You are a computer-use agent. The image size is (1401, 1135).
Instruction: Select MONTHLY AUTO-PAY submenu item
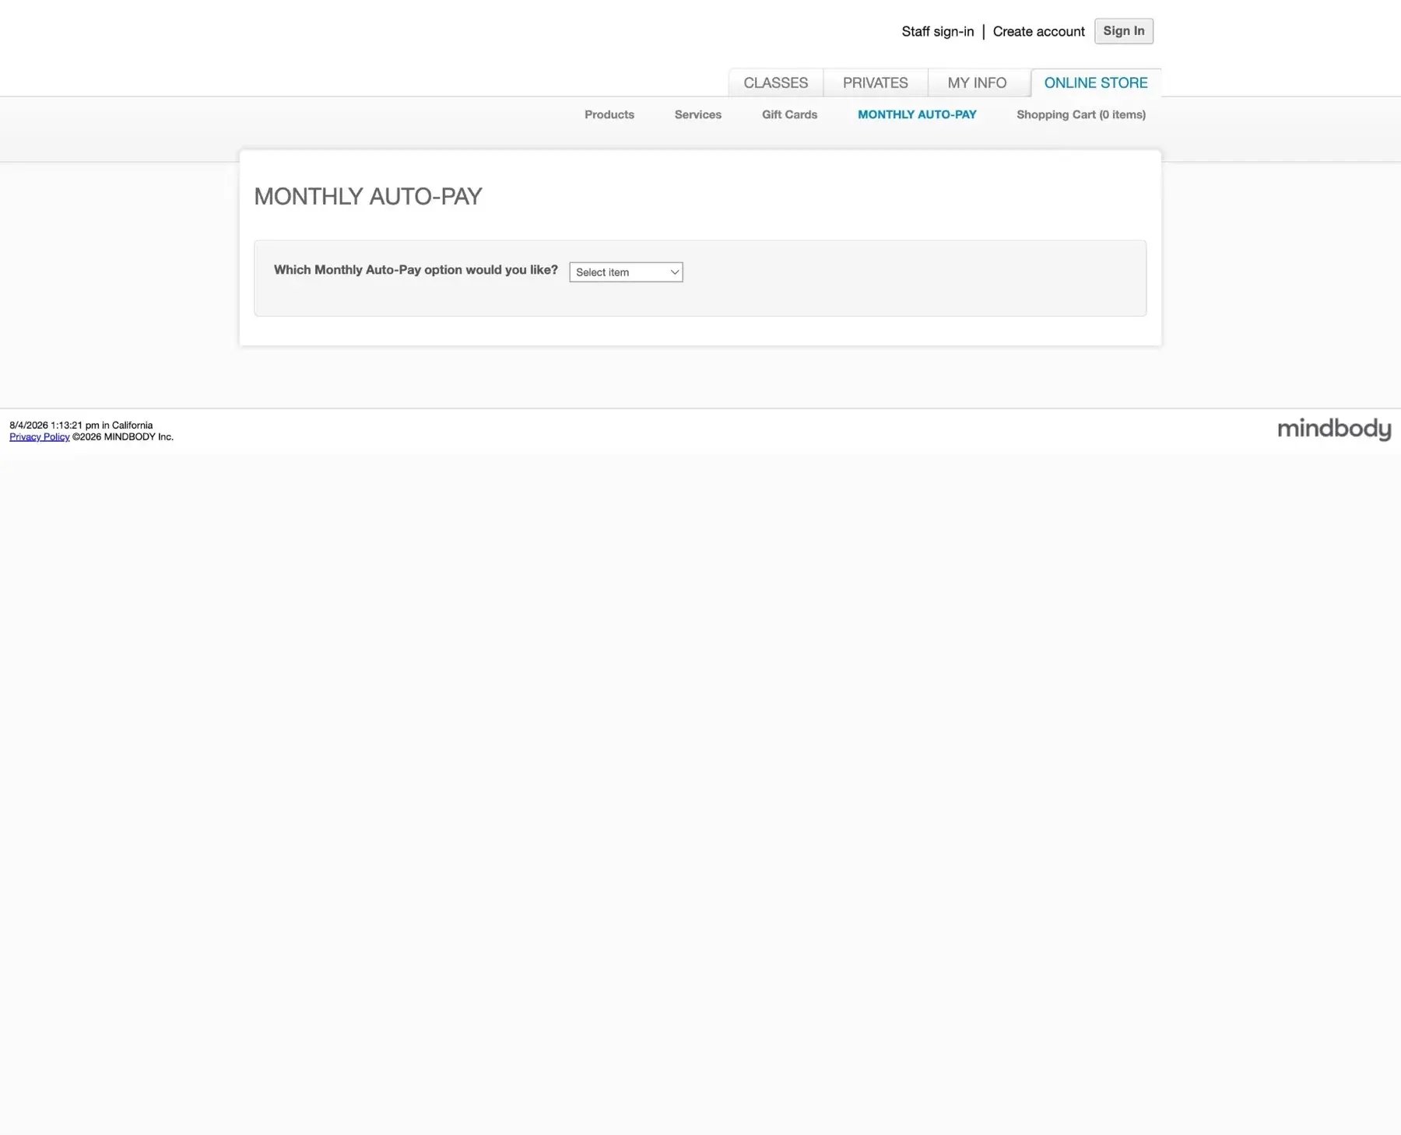(917, 114)
